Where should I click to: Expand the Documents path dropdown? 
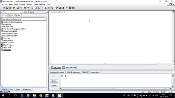[45, 19]
